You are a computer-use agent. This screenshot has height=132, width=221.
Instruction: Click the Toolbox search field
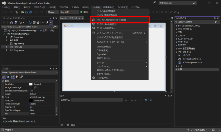coord(197,22)
